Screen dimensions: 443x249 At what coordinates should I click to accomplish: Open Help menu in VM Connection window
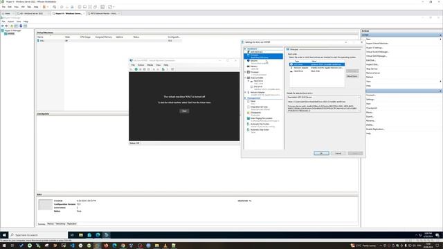[166, 65]
